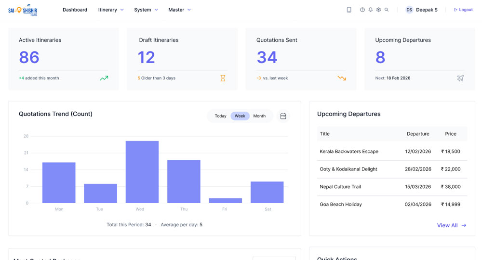The height and width of the screenshot is (260, 482).
Task: Click the Thursday bar in trend chart
Action: (184, 181)
